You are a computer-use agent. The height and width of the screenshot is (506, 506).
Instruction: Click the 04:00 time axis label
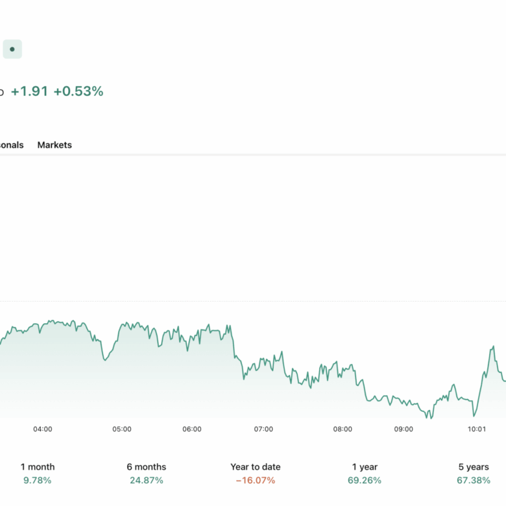pyautogui.click(x=43, y=429)
